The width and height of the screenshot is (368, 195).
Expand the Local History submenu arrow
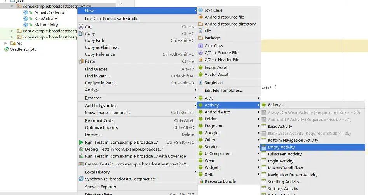[x=195, y=172]
